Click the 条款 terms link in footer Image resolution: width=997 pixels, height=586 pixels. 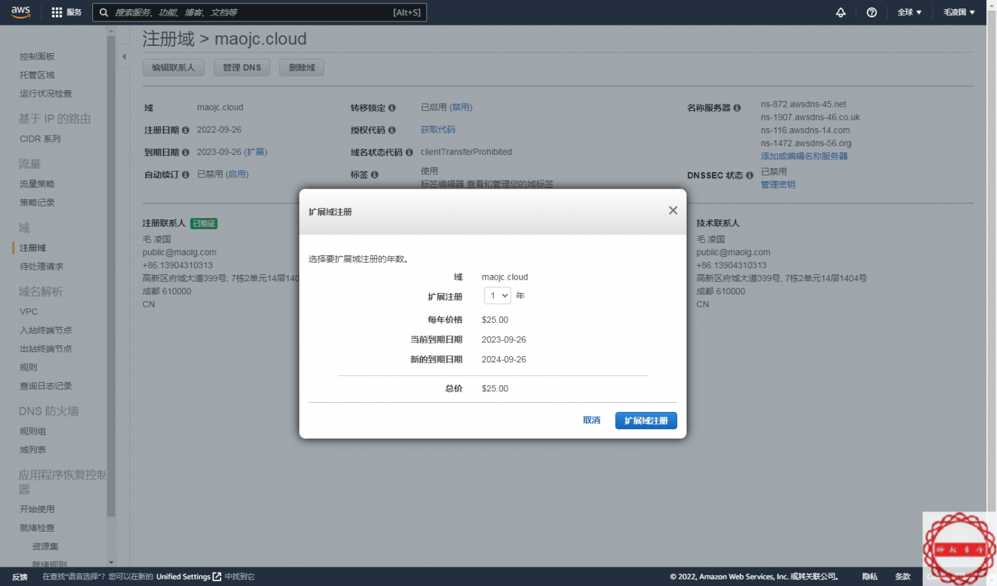[903, 577]
